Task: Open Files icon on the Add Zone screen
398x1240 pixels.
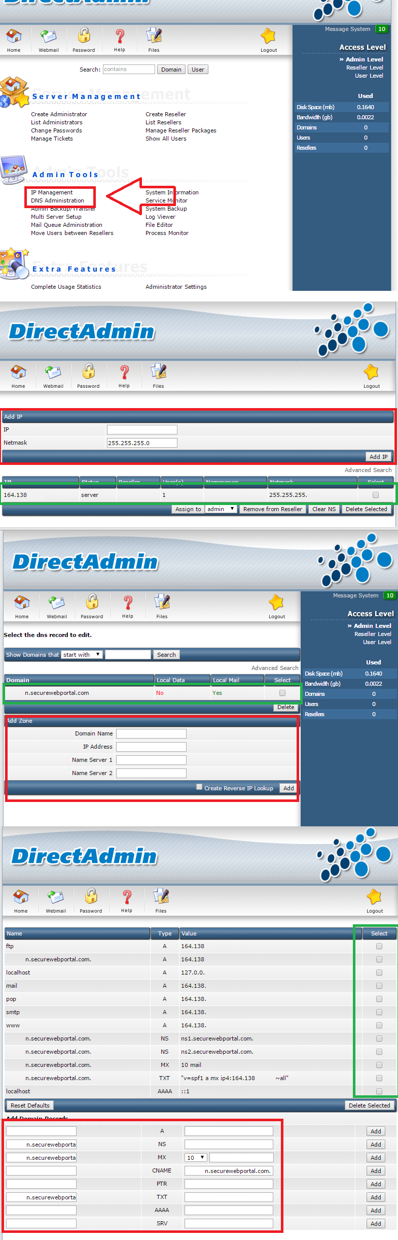Action: pyautogui.click(x=162, y=602)
